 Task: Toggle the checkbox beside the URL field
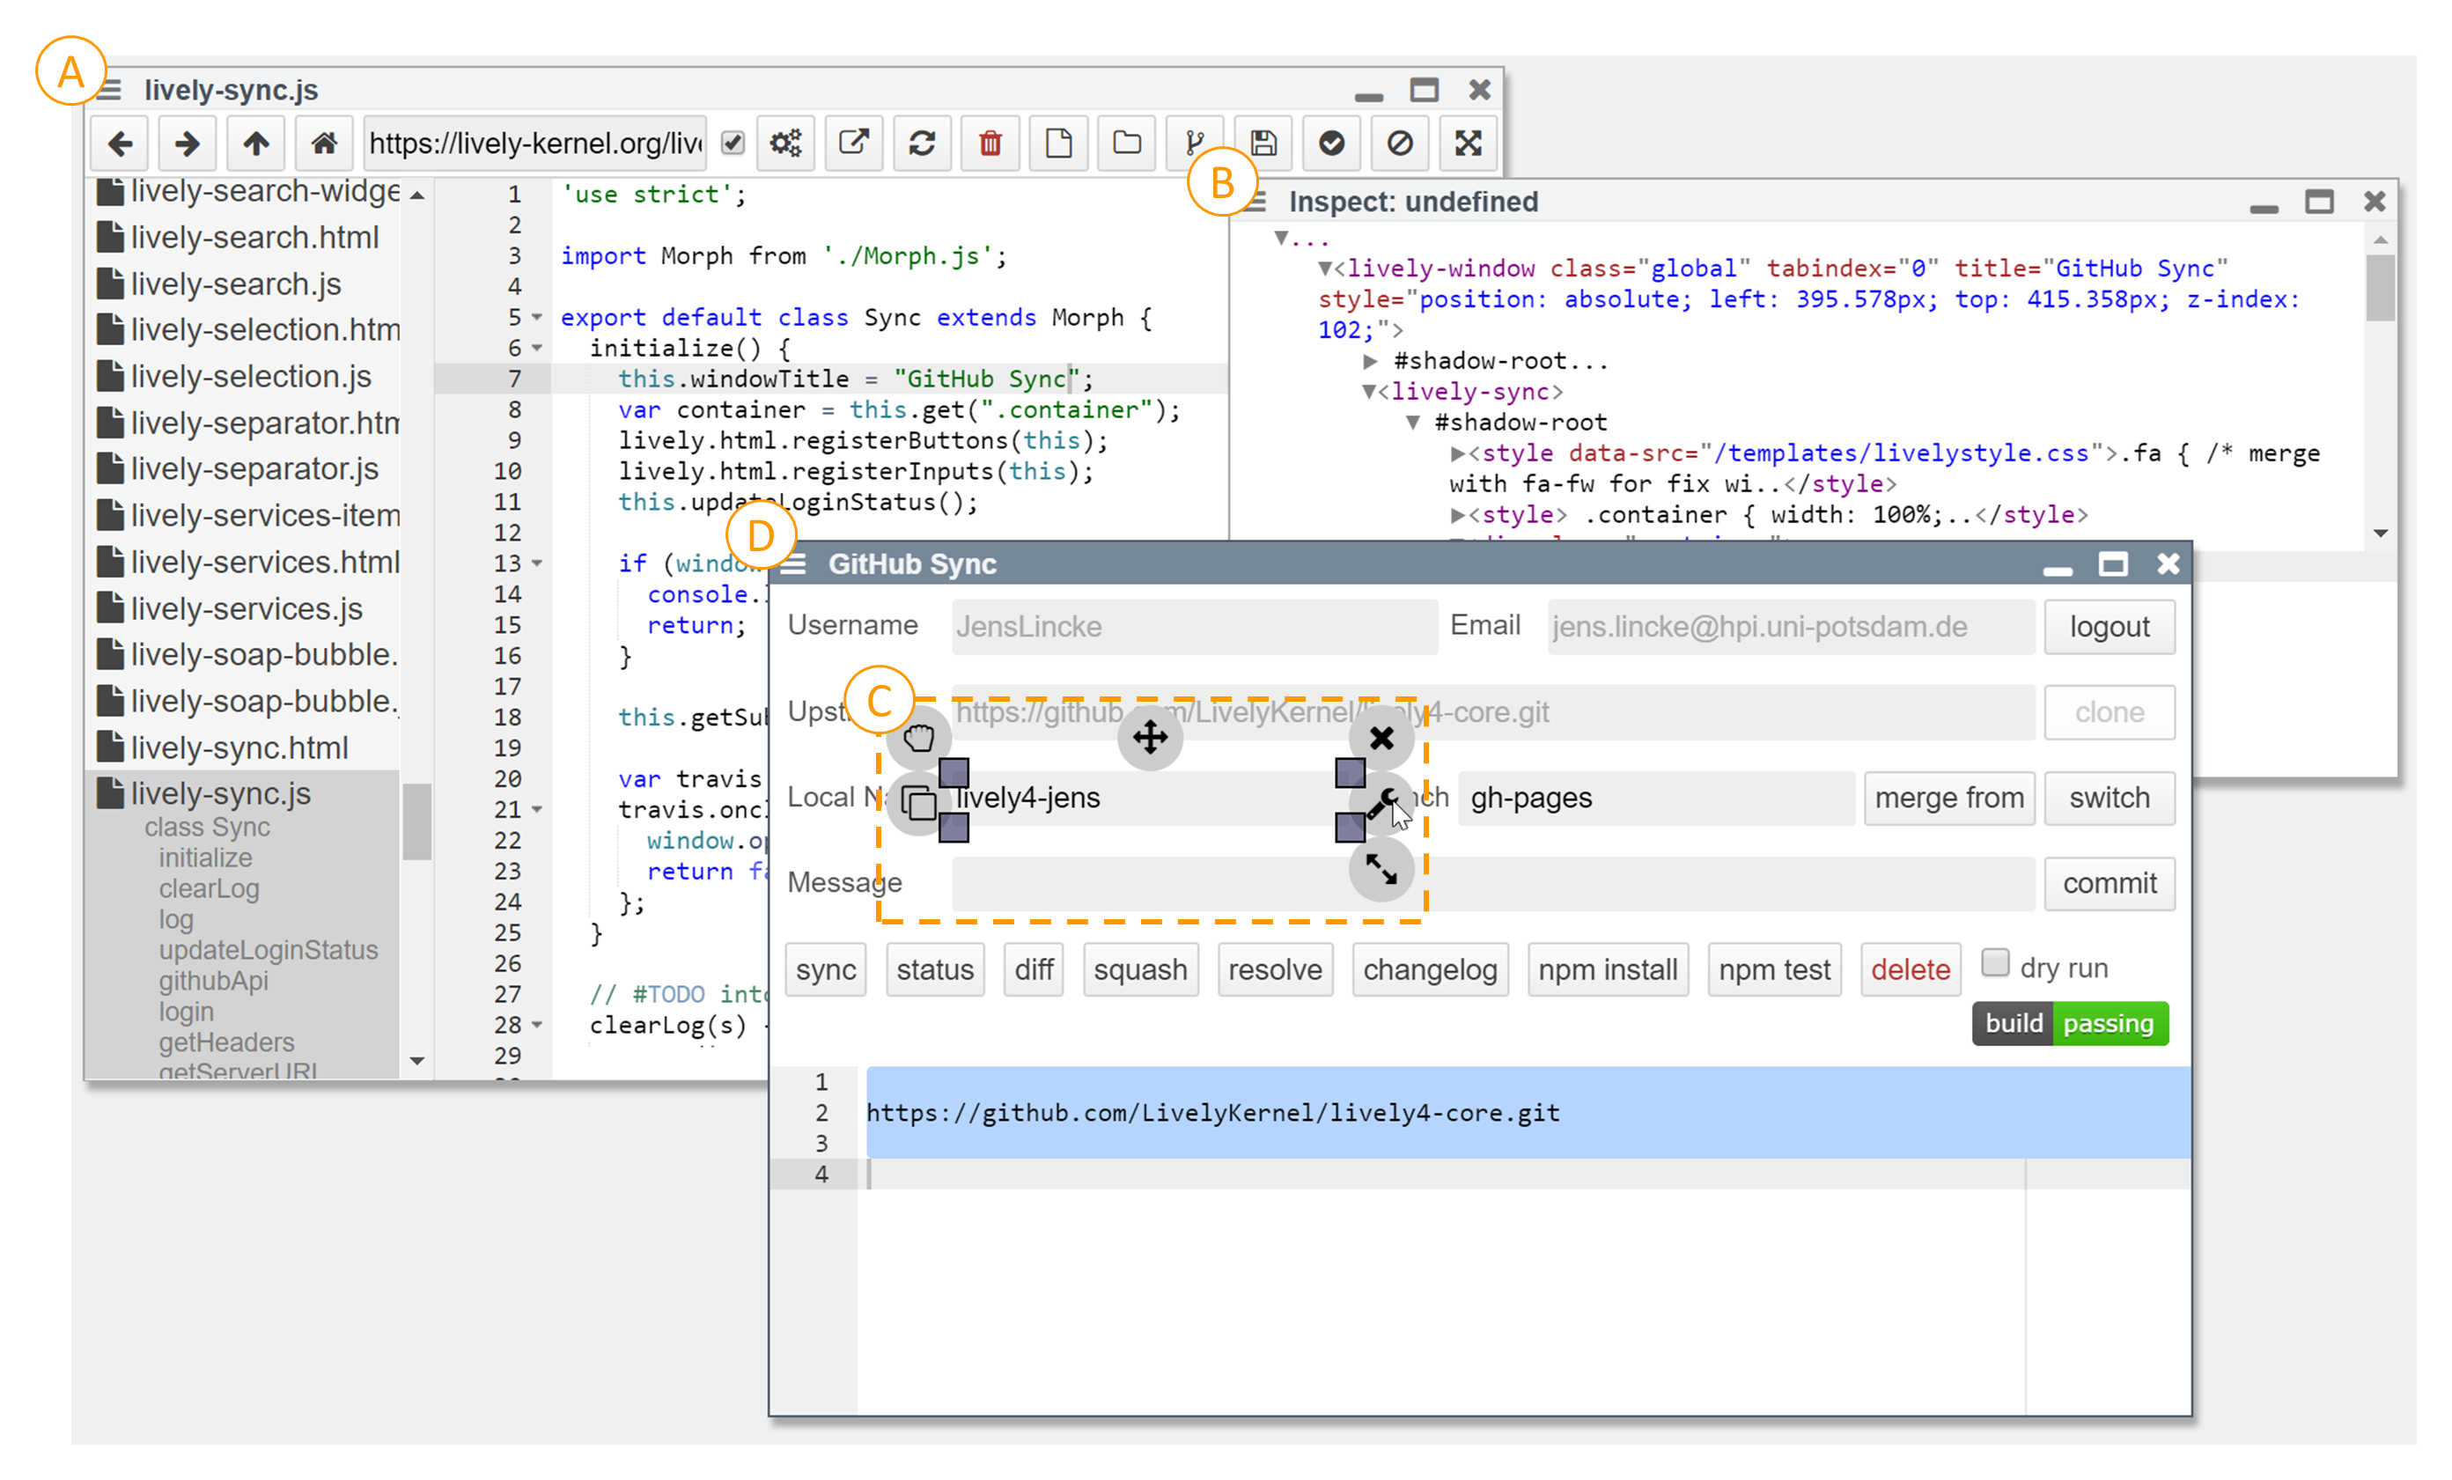[733, 144]
